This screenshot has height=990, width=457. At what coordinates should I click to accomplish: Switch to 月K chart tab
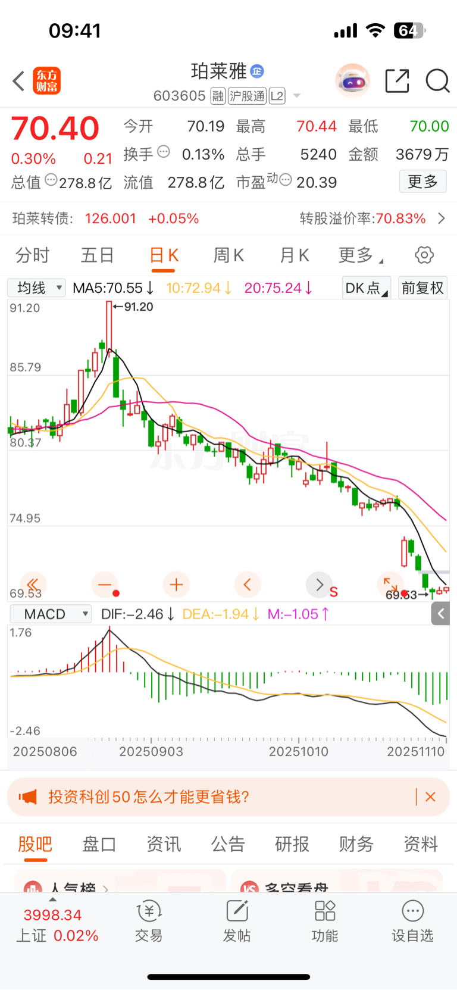[294, 255]
